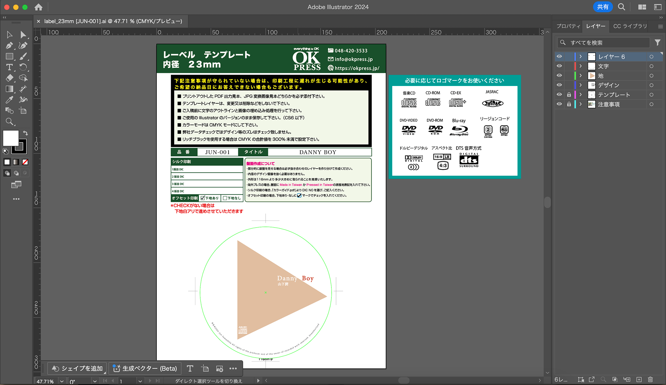
Task: Select the Eyedropper tool
Action: [x=9, y=100]
